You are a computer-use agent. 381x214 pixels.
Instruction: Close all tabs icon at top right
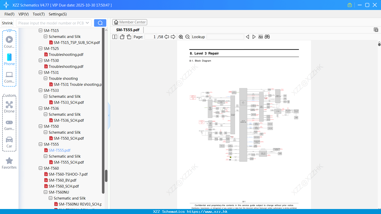[x=376, y=30]
